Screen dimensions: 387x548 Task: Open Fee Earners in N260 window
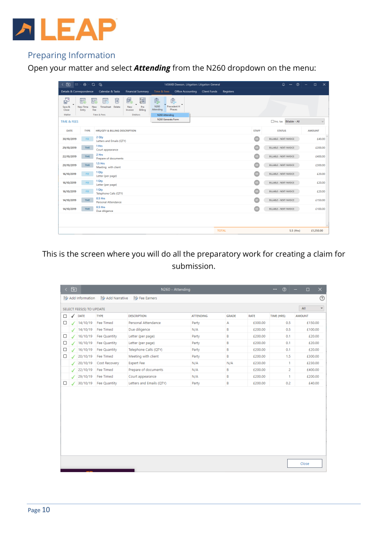tap(136, 298)
